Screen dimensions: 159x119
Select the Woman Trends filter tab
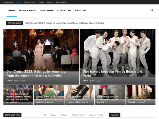(x=96, y=115)
